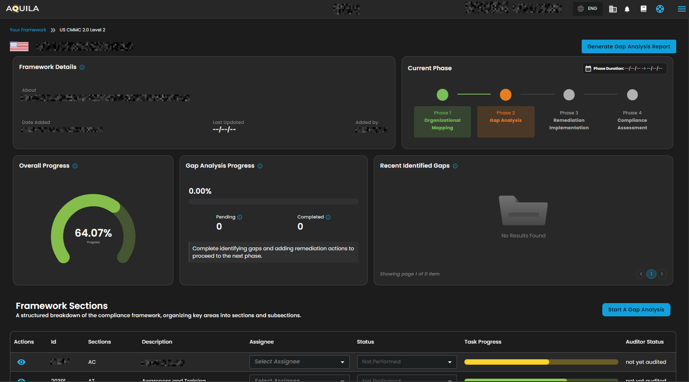The image size is (689, 382).
Task: Click Generate Gap Analysis Report button
Action: click(628, 47)
